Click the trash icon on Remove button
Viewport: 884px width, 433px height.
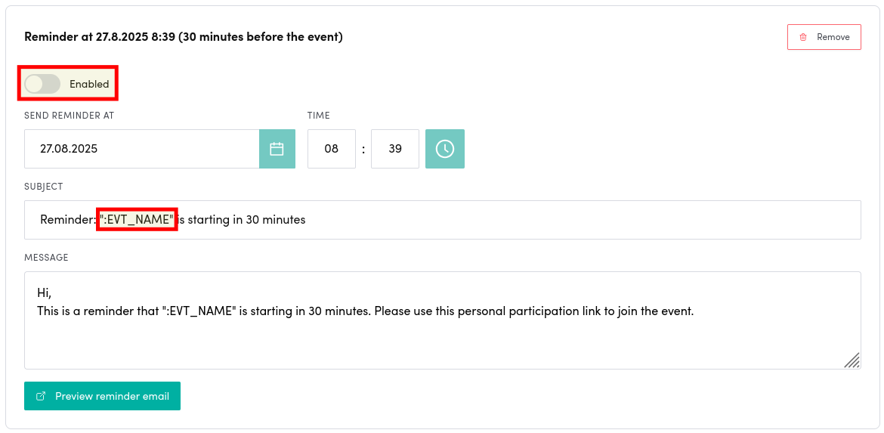[x=803, y=37]
